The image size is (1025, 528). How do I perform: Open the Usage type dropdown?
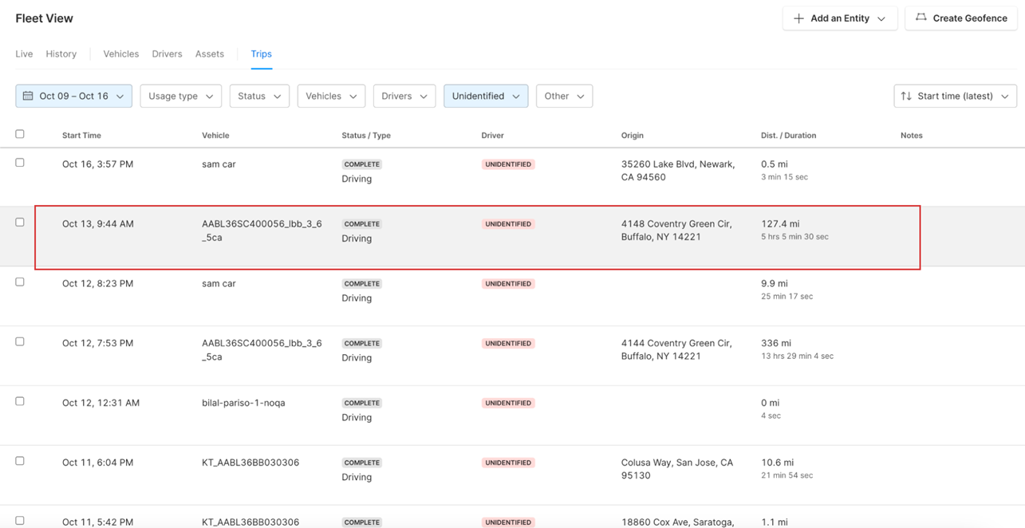point(180,96)
